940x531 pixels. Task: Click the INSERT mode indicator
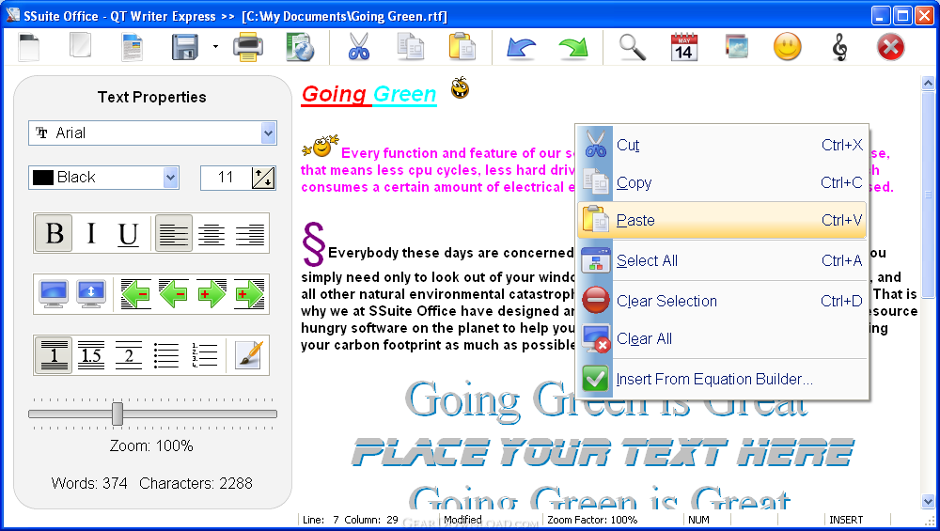click(x=846, y=520)
